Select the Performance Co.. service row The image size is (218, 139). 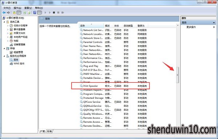pos(113,58)
